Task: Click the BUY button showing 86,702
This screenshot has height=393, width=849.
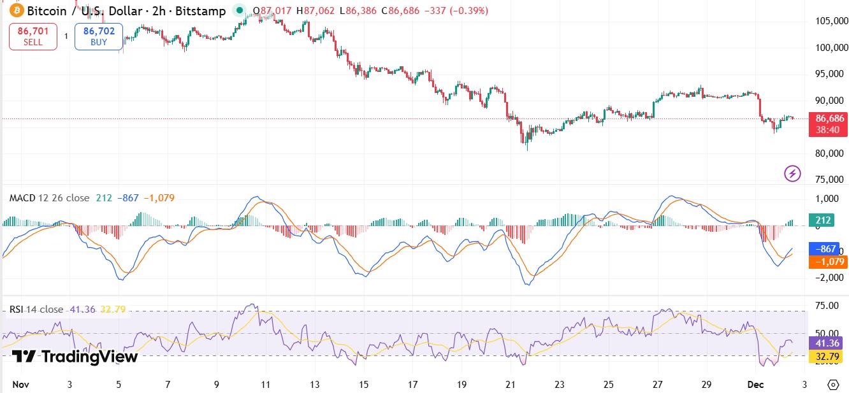Action: point(98,35)
